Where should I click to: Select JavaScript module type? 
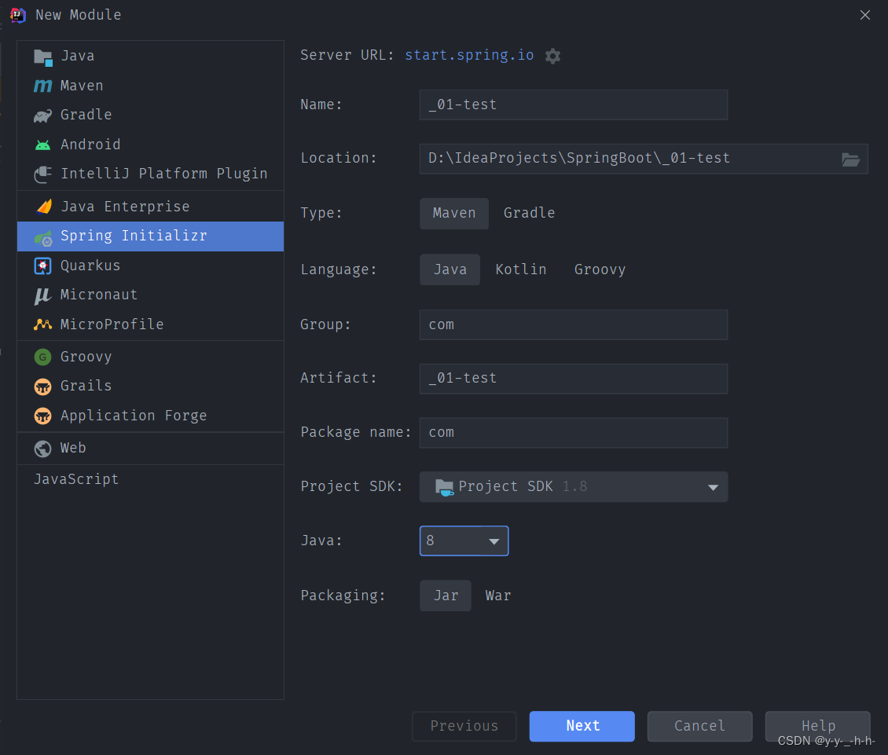[x=150, y=480]
